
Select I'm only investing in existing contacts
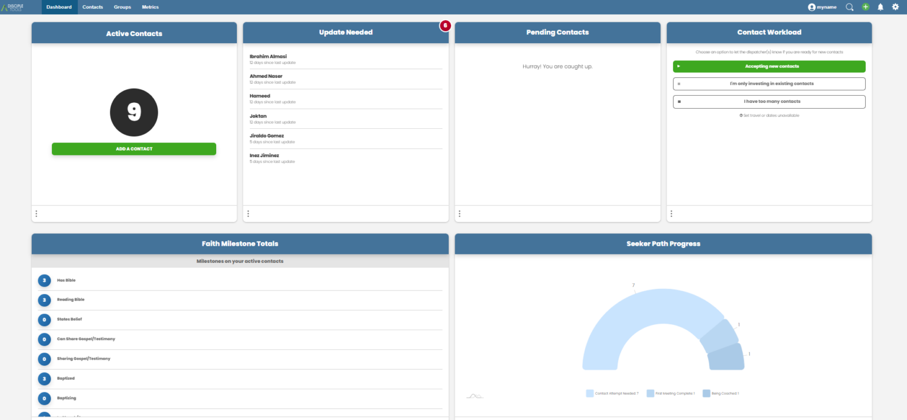769,83
